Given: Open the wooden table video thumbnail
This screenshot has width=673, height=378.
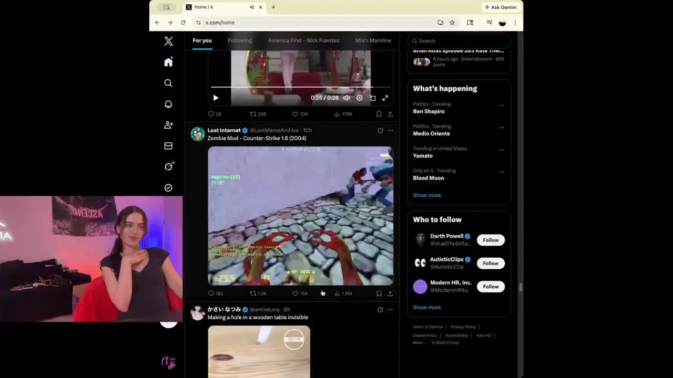Looking at the screenshot, I should pyautogui.click(x=259, y=352).
